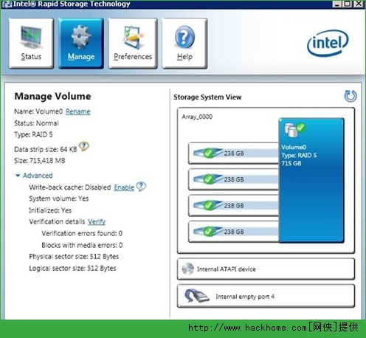The image size is (366, 338).
Task: Click the Internal empty port 4 cable icon
Action: coord(197,295)
